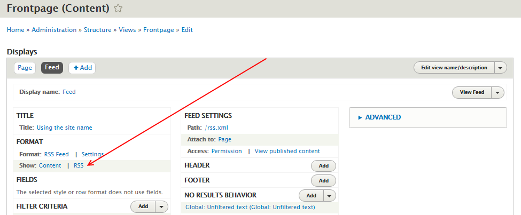Click the RSS Feed format link

click(57, 154)
